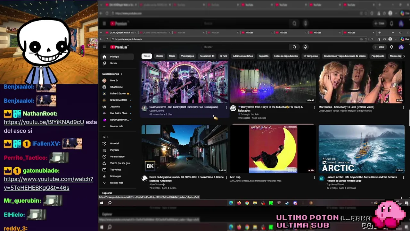Open Ver más tarde list
Image resolution: width=410 pixels, height=231 pixels.
(x=117, y=157)
